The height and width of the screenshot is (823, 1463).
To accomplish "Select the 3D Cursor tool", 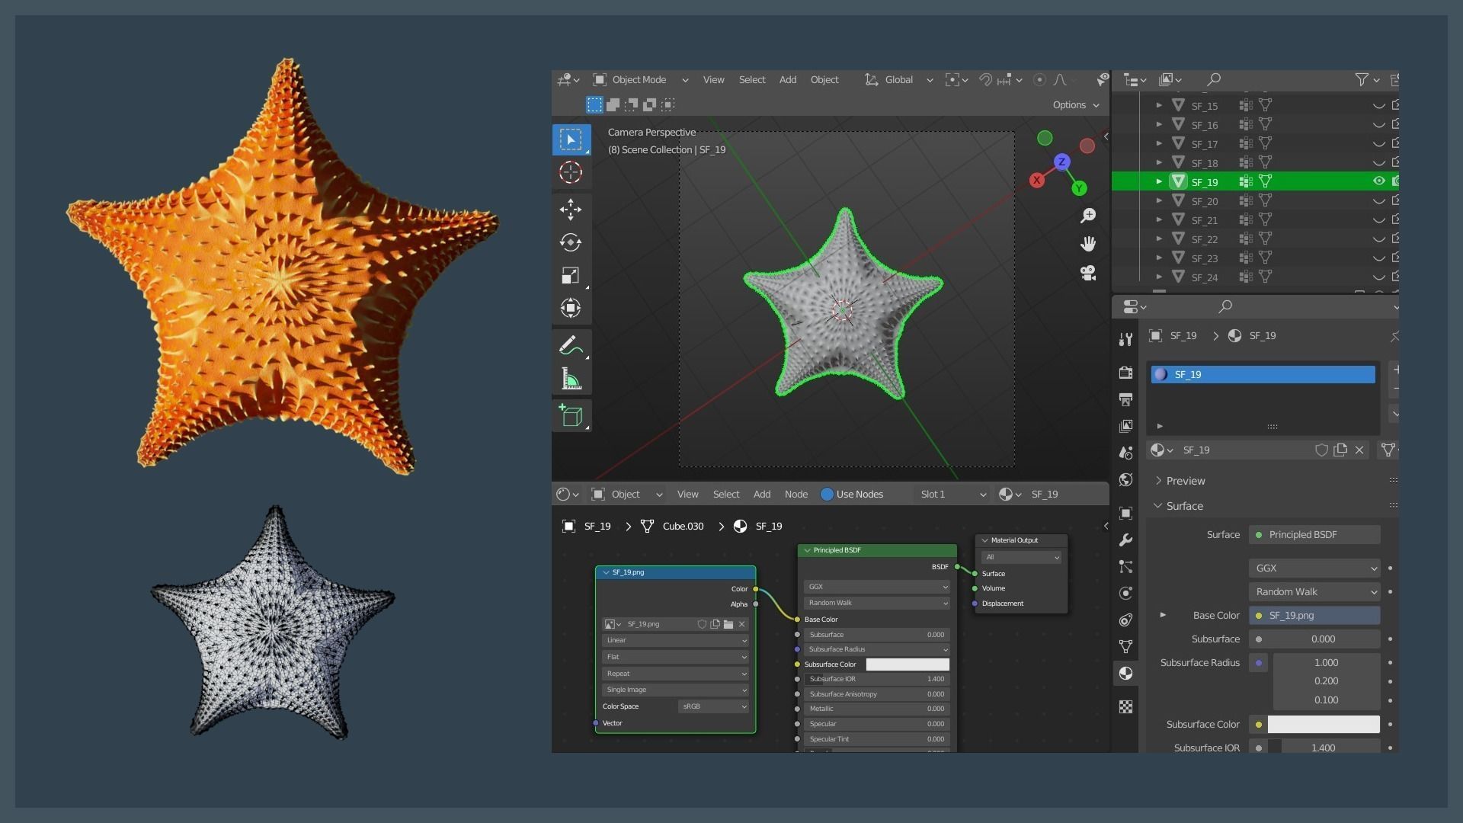I will pos(570,172).
